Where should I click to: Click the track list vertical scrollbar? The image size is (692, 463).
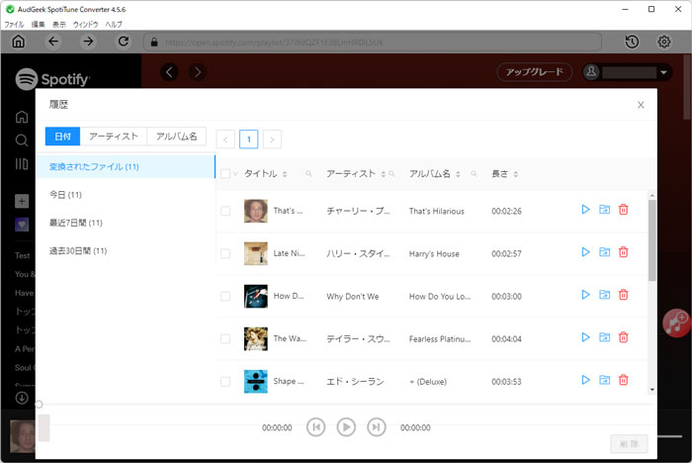pyautogui.click(x=651, y=240)
